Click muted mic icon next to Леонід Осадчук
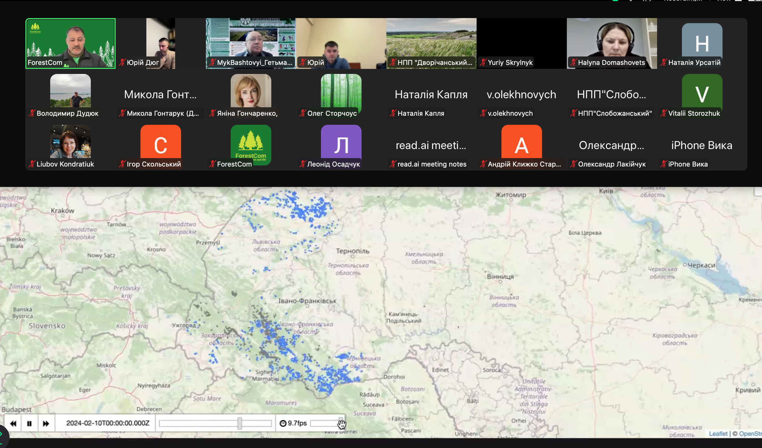The image size is (762, 448). pyautogui.click(x=302, y=164)
